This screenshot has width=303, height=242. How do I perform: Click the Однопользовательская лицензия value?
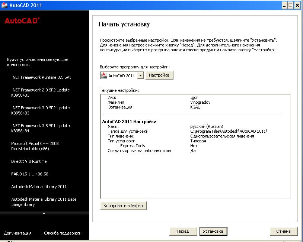coord(222,136)
